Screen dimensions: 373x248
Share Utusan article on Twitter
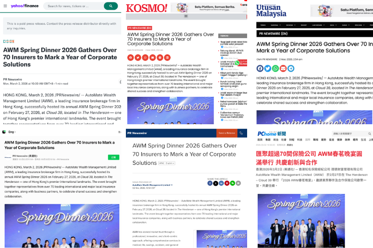point(268,68)
